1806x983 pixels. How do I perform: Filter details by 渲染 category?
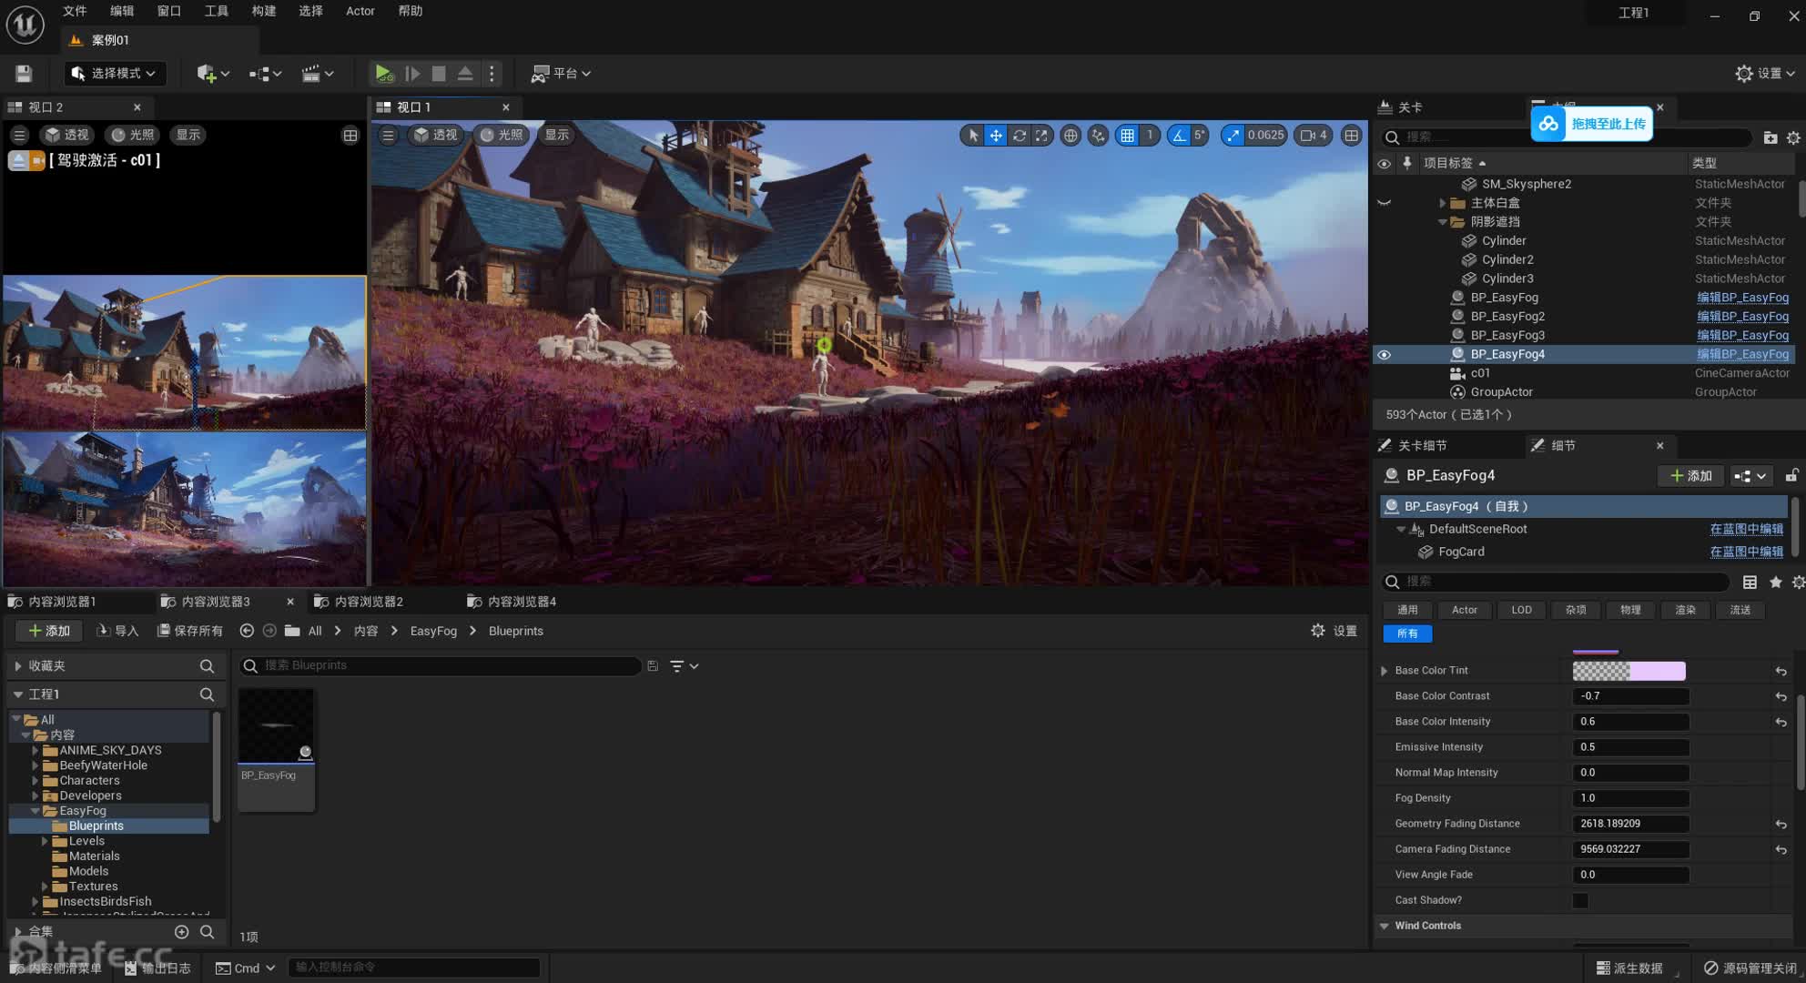(1685, 610)
